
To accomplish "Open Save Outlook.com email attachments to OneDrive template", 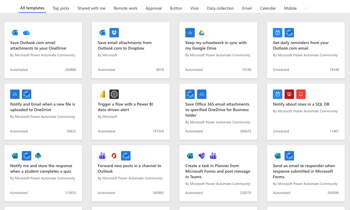I will tap(38, 45).
